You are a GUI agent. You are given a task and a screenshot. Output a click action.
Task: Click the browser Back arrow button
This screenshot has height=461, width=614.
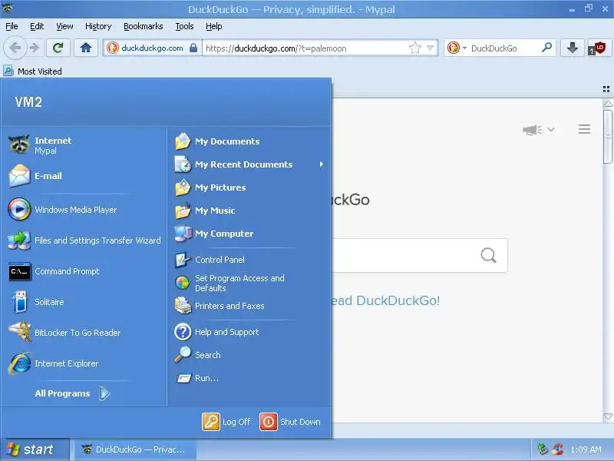pos(15,48)
